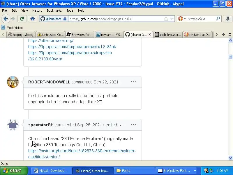Close the (share) O... tab
The image size is (233, 175).
click(x=150, y=34)
